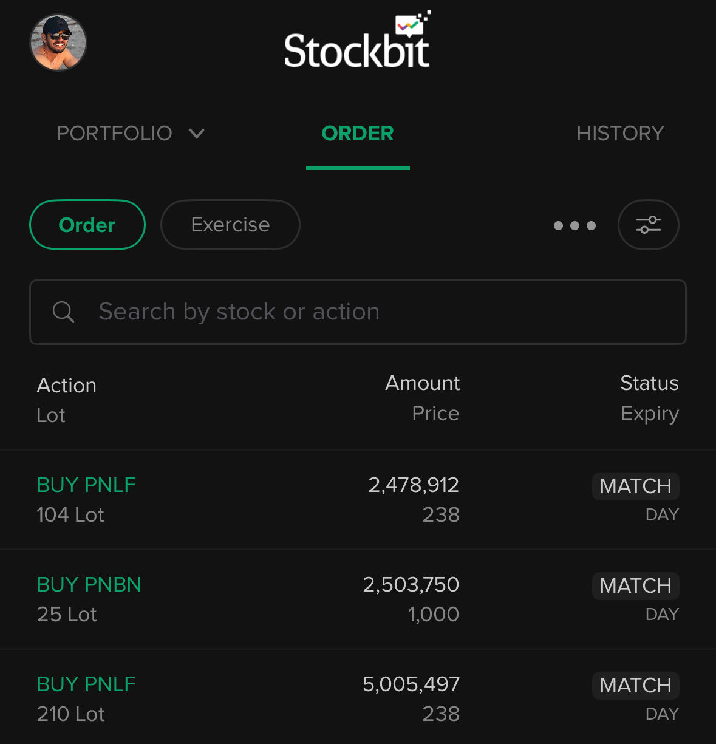Open the user profile avatar
The height and width of the screenshot is (744, 716).
click(58, 43)
